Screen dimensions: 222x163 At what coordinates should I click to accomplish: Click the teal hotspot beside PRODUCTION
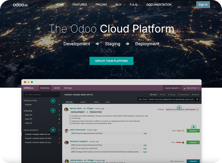coord(53,101)
